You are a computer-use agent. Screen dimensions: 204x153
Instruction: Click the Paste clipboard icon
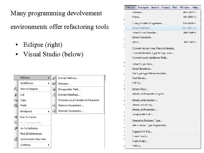point(16,105)
